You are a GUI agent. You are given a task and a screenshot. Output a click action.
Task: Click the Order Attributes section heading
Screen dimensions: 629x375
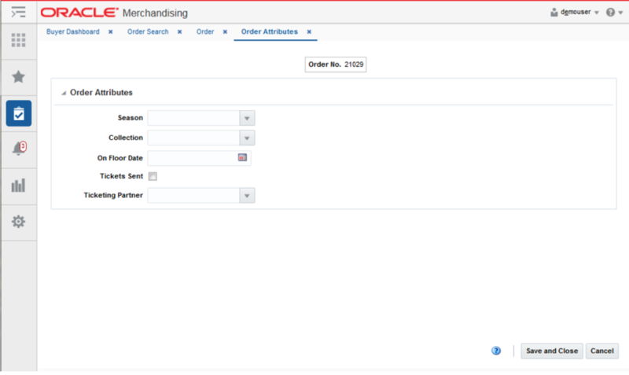pyautogui.click(x=101, y=93)
